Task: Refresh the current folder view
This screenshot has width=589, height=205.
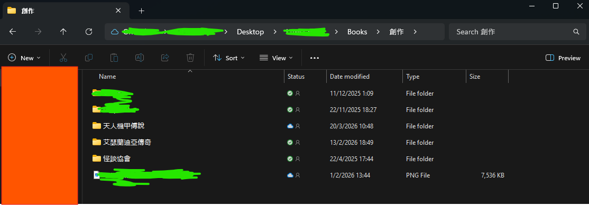Action: coord(89,32)
